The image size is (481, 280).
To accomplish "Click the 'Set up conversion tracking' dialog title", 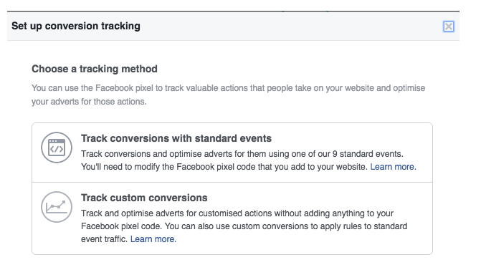I will click(76, 26).
